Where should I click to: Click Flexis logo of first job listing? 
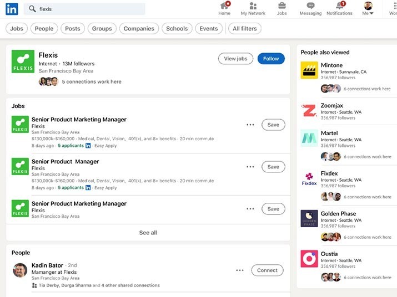[x=20, y=124]
